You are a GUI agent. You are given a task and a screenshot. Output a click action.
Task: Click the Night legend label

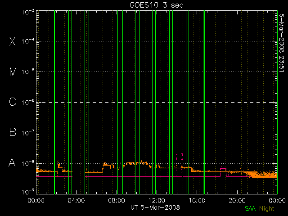pyautogui.click(x=267, y=209)
